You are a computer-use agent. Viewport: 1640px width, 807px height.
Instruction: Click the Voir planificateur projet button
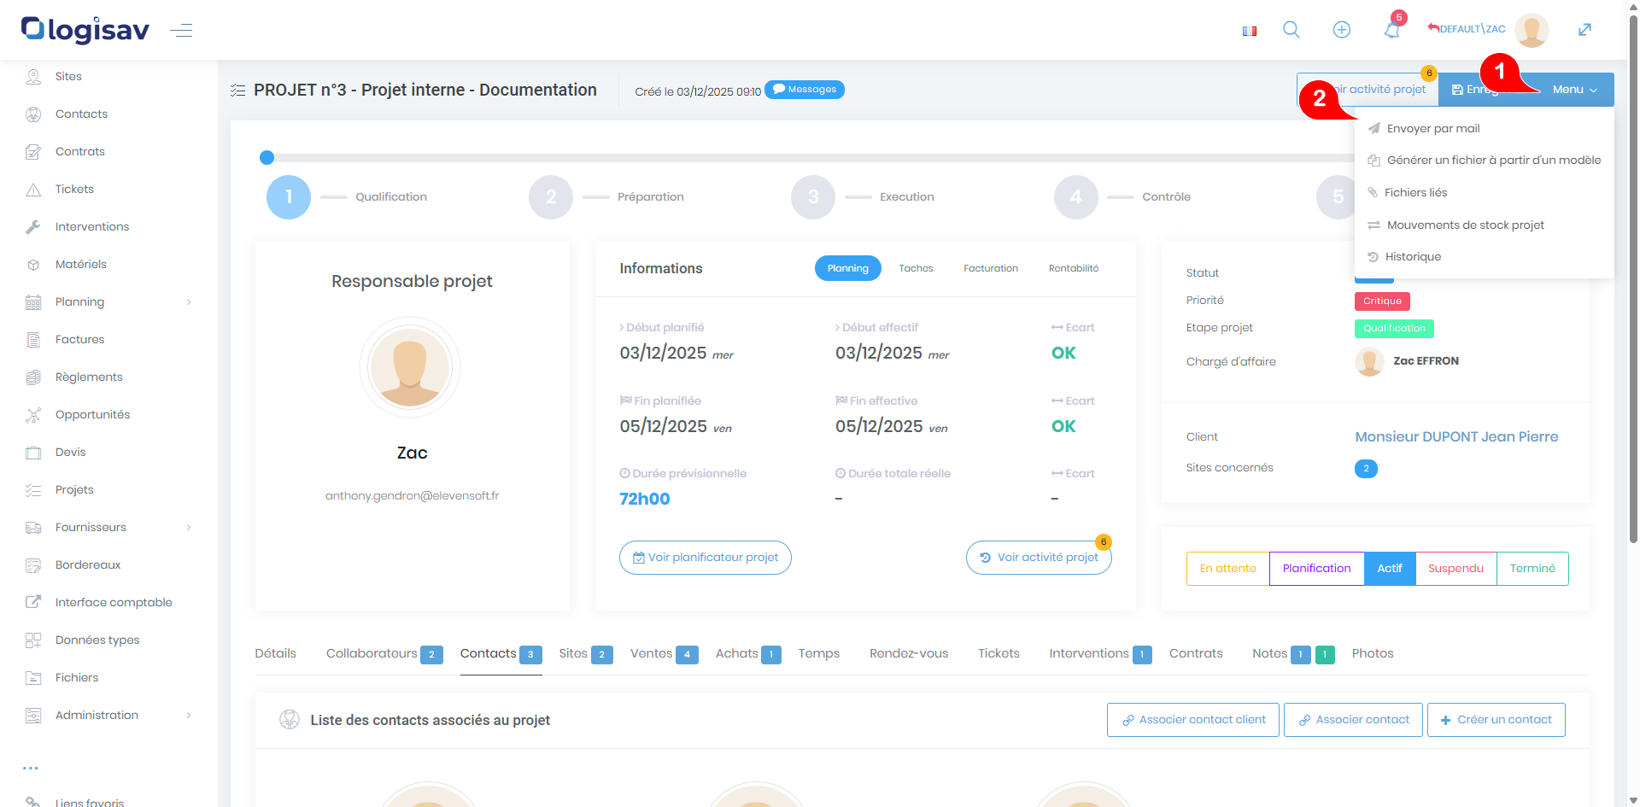pyautogui.click(x=706, y=558)
